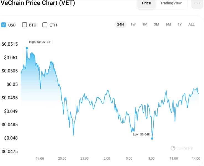Enable the ETH currency checkbox

(45, 25)
